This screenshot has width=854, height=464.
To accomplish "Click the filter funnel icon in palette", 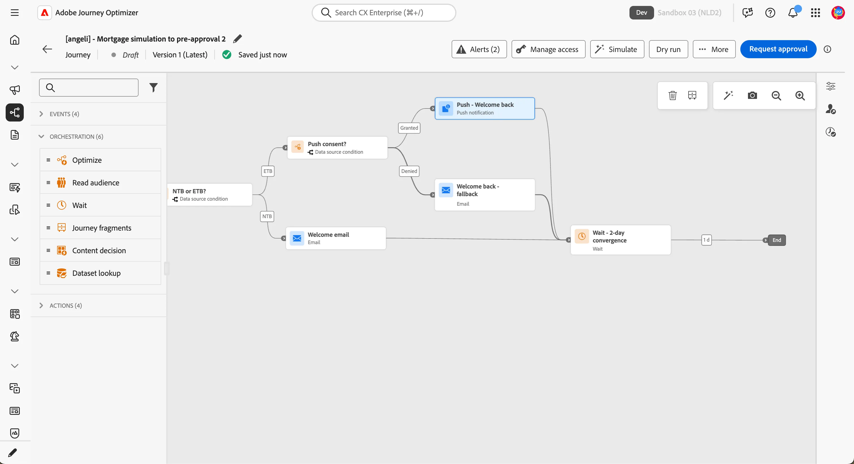I will [153, 87].
